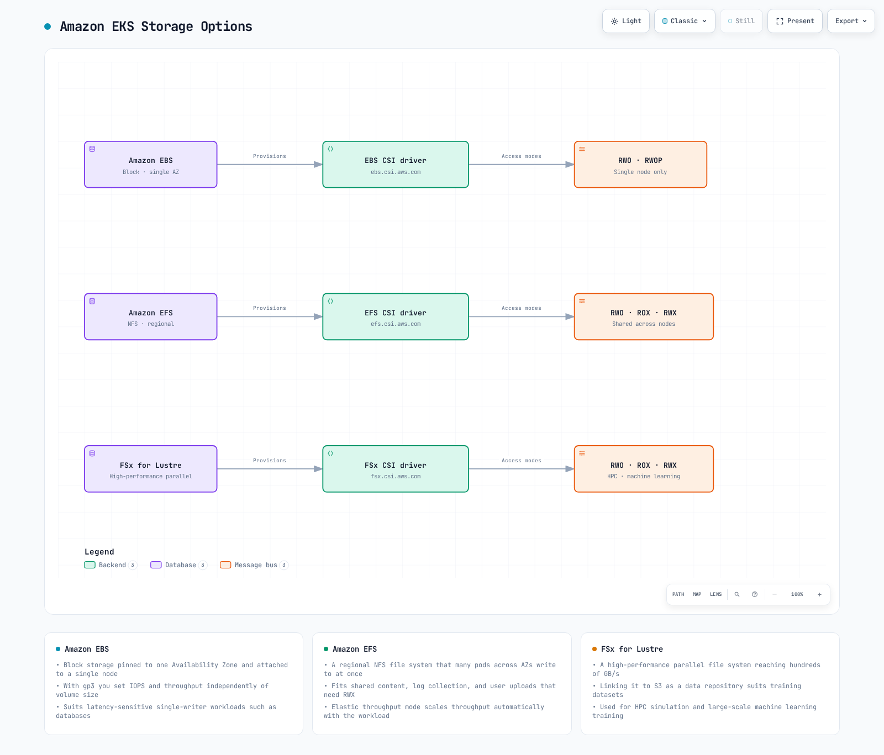Click the lines icon in HPC machine learning box
This screenshot has width=884, height=755.
(582, 453)
